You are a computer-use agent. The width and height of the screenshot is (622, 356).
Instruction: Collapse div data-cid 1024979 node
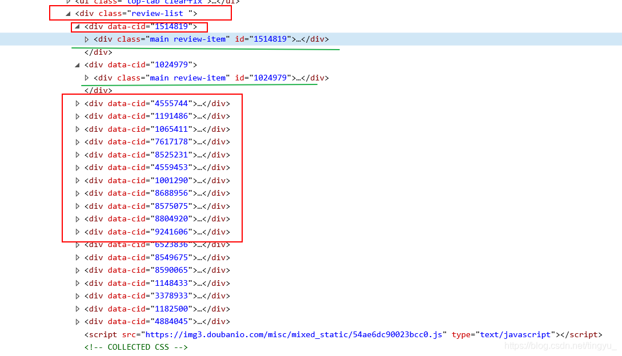tap(77, 64)
